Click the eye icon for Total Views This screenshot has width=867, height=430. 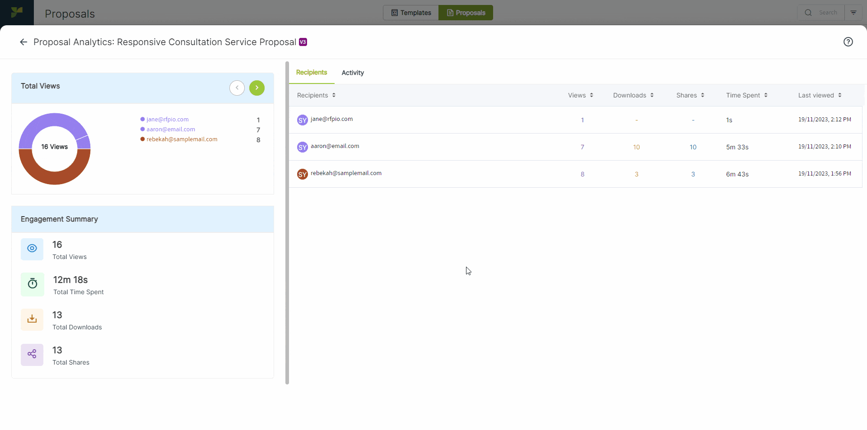[x=32, y=249]
